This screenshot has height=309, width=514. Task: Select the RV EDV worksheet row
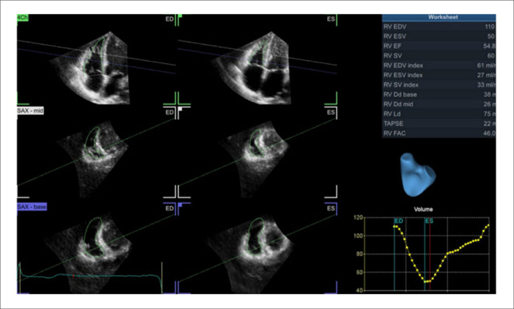(x=439, y=27)
